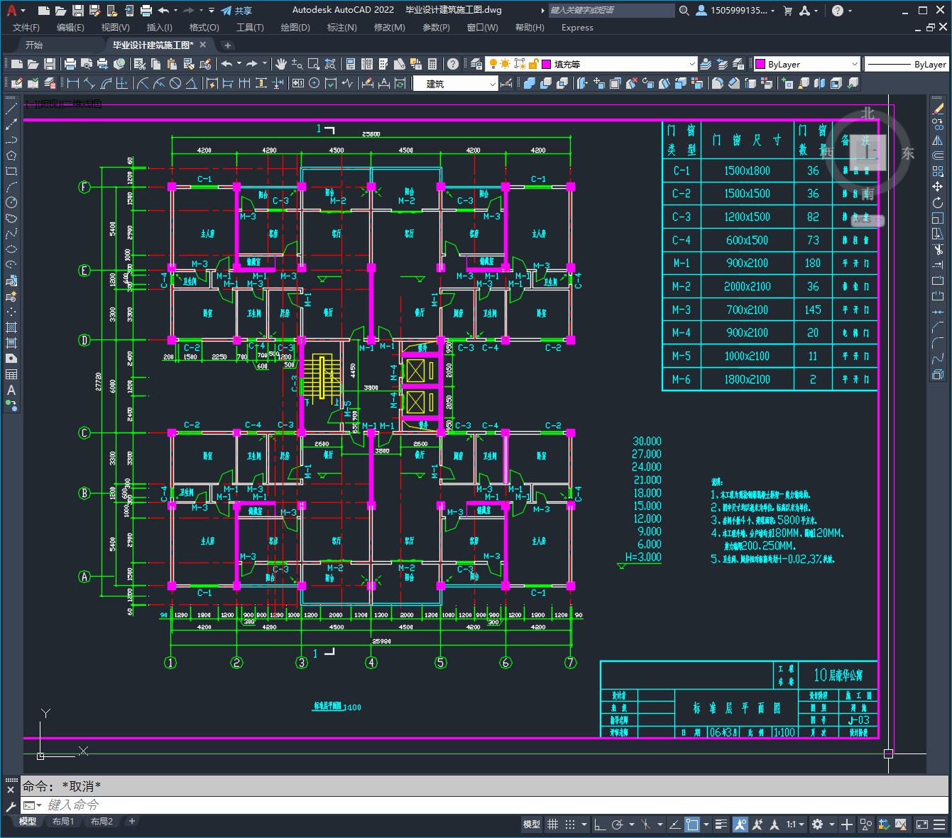
Task: Select the Rectangle draw tool
Action: point(11,171)
